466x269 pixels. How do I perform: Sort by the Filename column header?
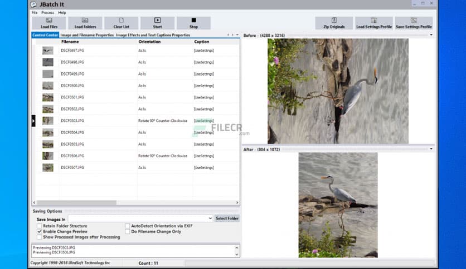[x=98, y=42]
